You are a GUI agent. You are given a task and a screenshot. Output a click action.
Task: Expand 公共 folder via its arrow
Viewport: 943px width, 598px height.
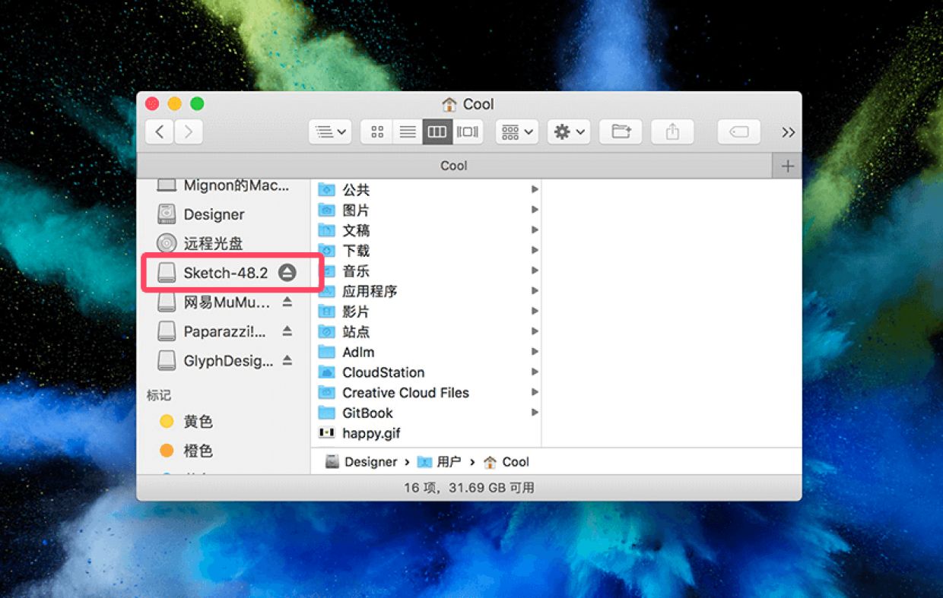[535, 189]
